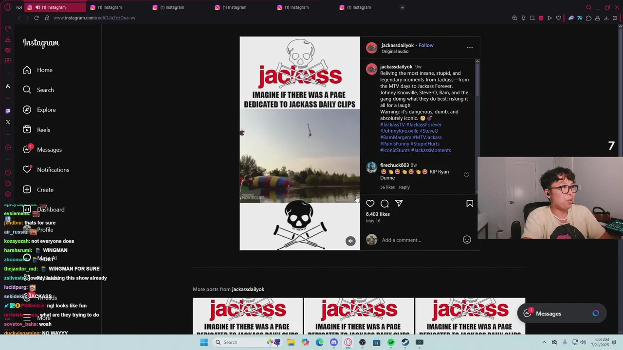Image resolution: width=623 pixels, height=350 pixels.
Task: Click the Instagram logo
Action: click(x=41, y=43)
